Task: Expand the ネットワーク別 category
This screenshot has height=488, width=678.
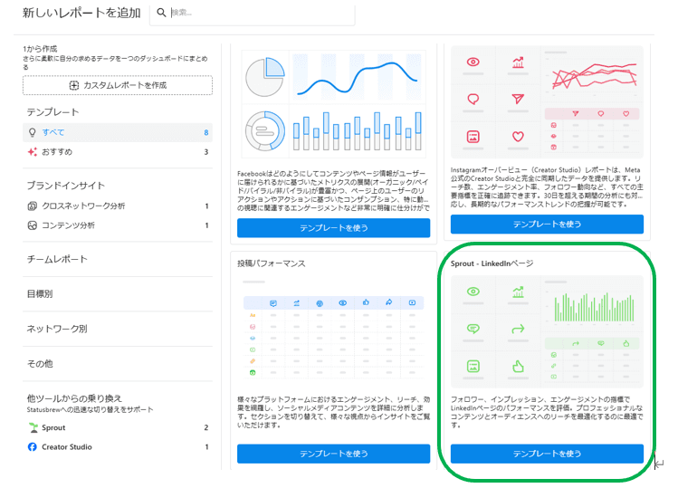Action: (x=56, y=329)
